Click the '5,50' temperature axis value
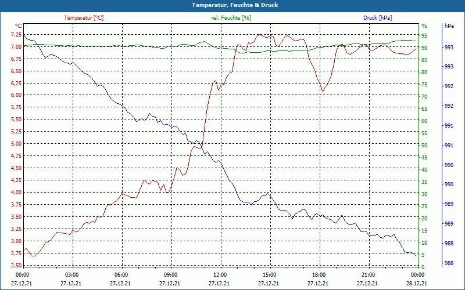 tap(16, 119)
